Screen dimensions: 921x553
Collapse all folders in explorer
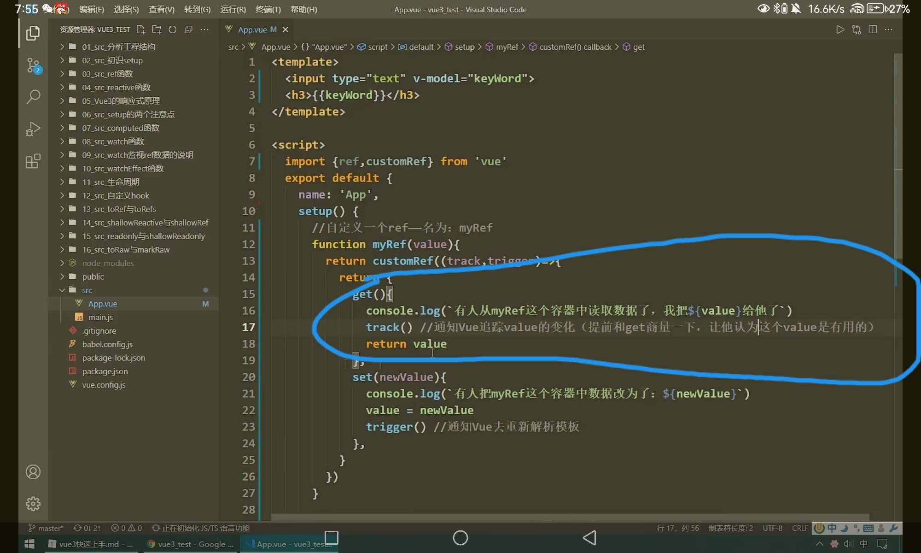tap(188, 29)
